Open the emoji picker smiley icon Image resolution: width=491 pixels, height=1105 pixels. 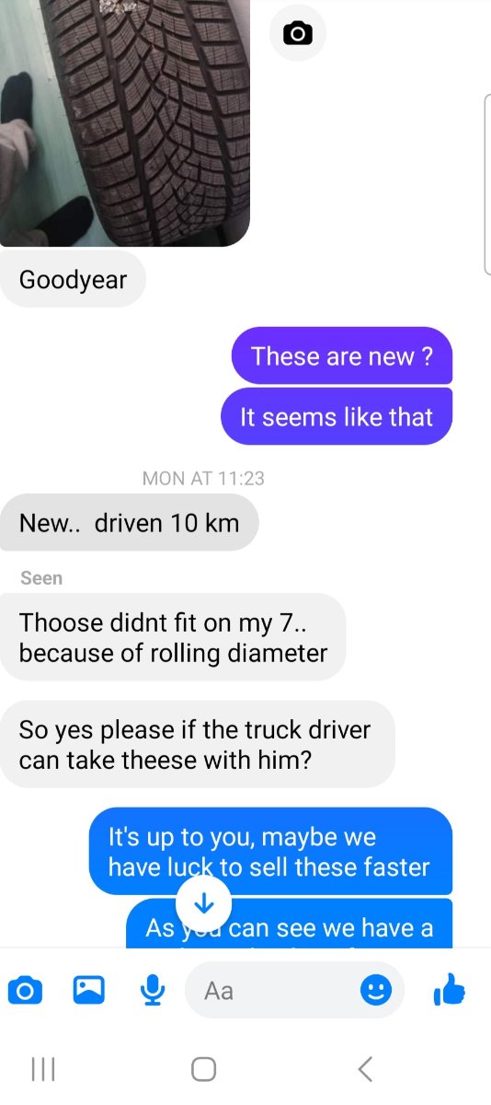tap(375, 991)
